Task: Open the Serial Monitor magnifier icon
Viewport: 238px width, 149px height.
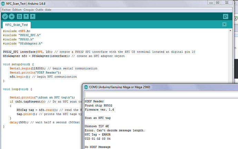Action: pos(226,16)
